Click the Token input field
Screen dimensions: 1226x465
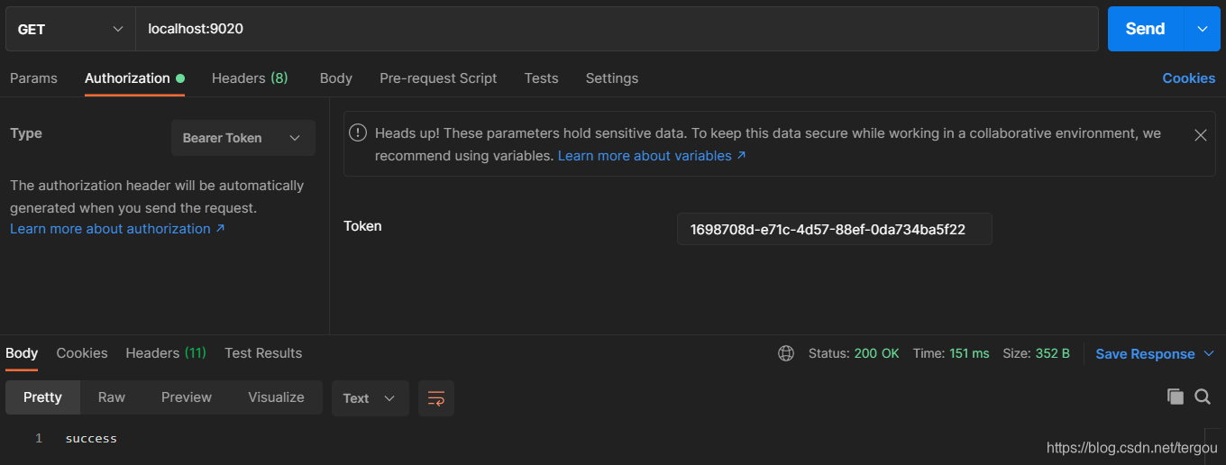[835, 229]
